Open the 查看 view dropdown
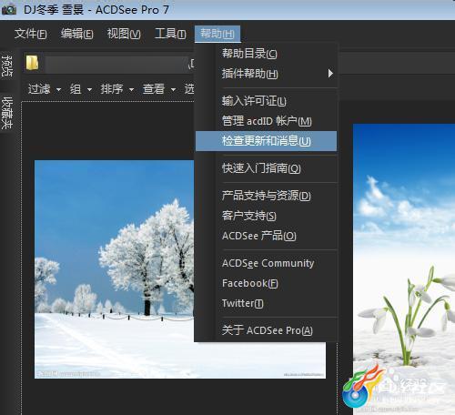Screen dimensions: 455x415 pos(159,89)
